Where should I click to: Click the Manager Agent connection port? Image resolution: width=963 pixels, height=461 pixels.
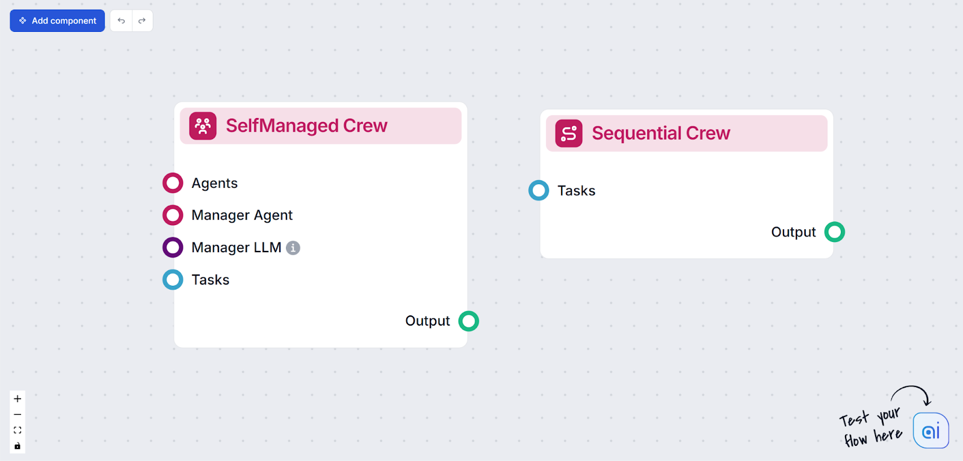click(x=172, y=215)
